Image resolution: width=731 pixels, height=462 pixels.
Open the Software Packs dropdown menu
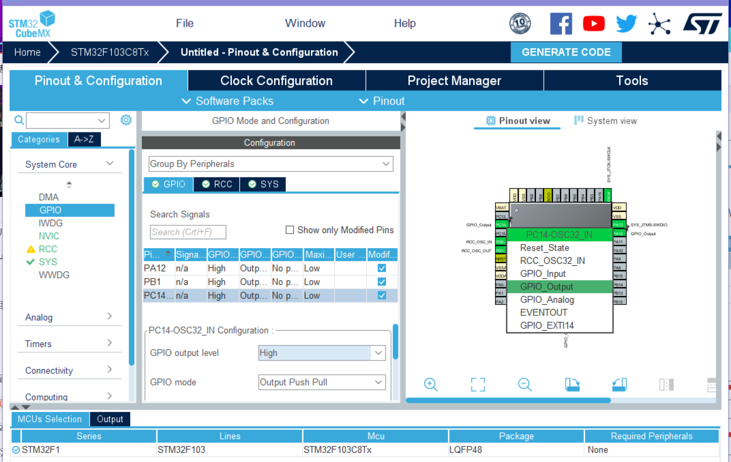228,101
